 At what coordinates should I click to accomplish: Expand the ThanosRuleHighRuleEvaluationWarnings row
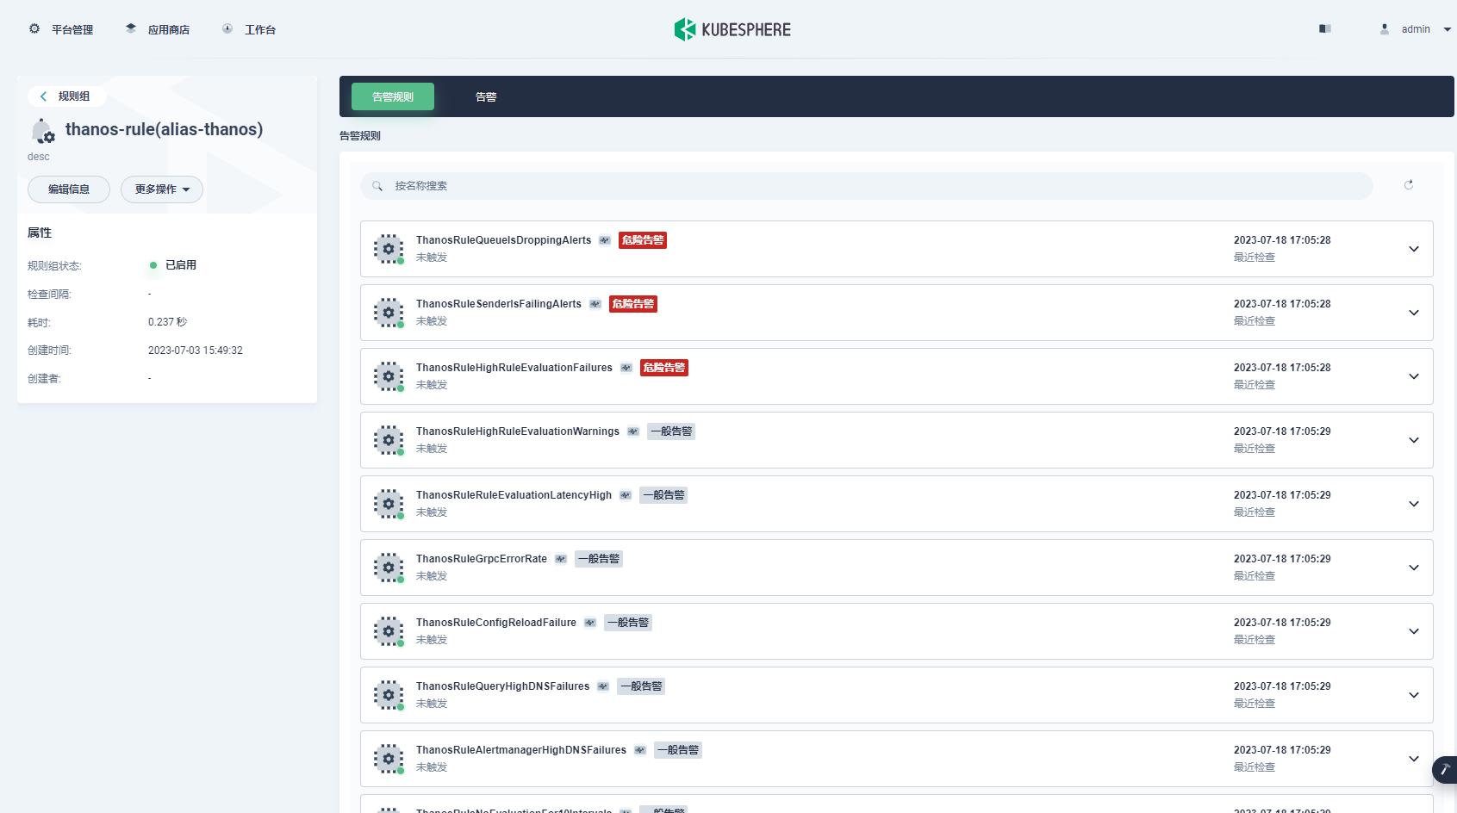click(x=1414, y=440)
